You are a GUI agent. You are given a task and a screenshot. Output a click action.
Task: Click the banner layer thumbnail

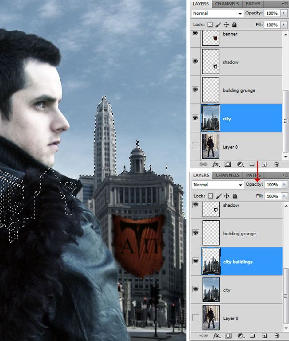(210, 38)
